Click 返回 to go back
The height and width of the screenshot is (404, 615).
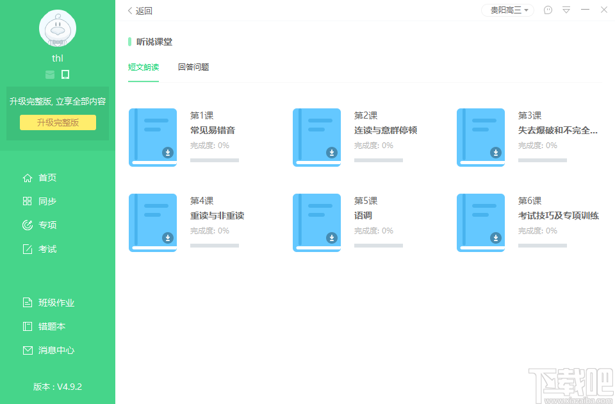[140, 10]
